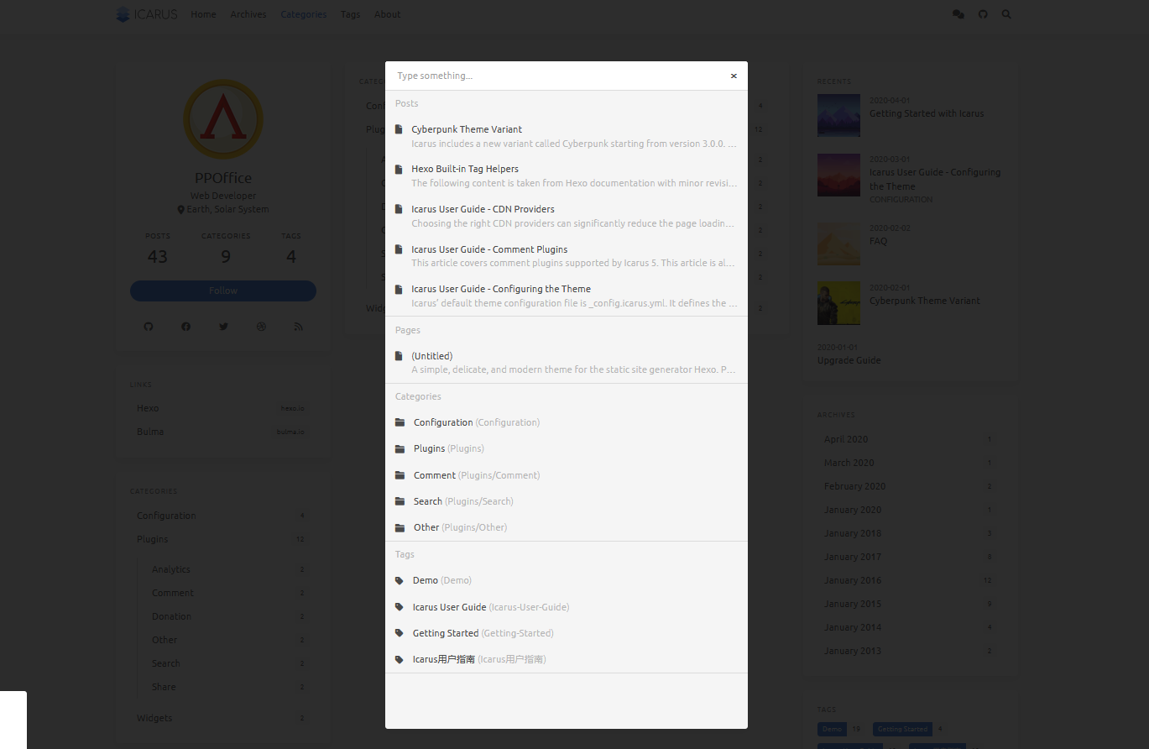Close the search dialog with the X
Viewport: 1149px width, 749px height.
click(x=733, y=76)
